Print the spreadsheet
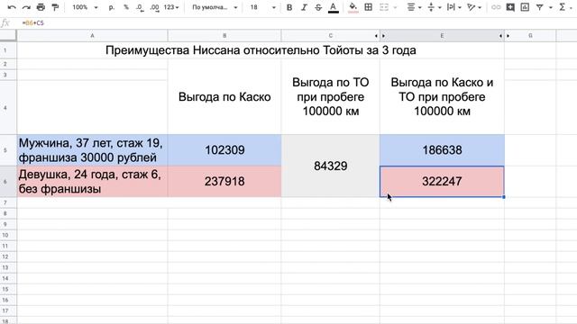 tap(41, 7)
